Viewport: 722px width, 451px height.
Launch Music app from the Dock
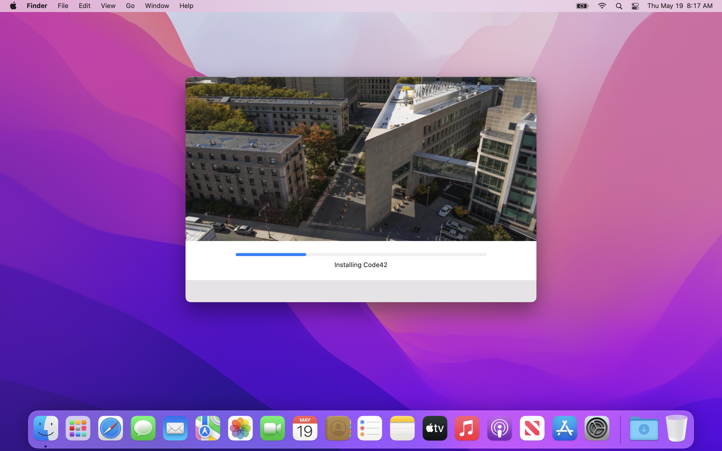(467, 428)
